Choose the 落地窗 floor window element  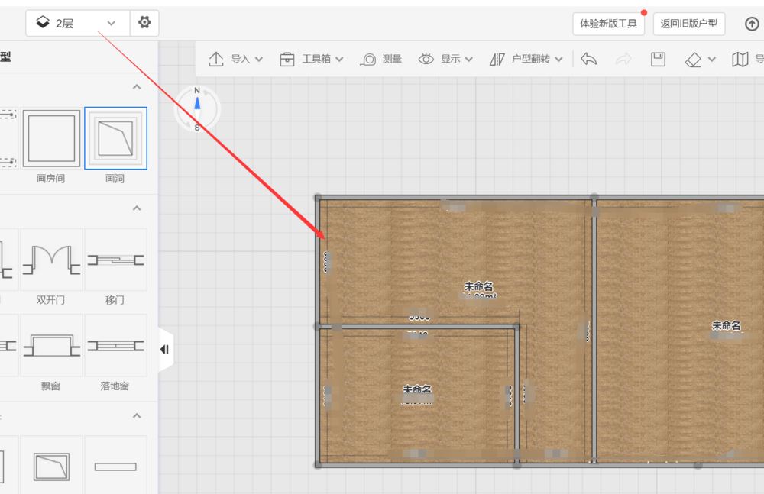click(115, 346)
